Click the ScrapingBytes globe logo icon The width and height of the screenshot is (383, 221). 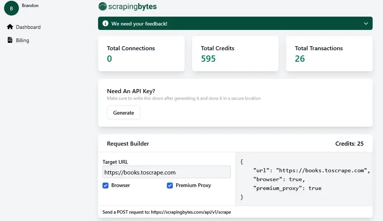point(103,6)
